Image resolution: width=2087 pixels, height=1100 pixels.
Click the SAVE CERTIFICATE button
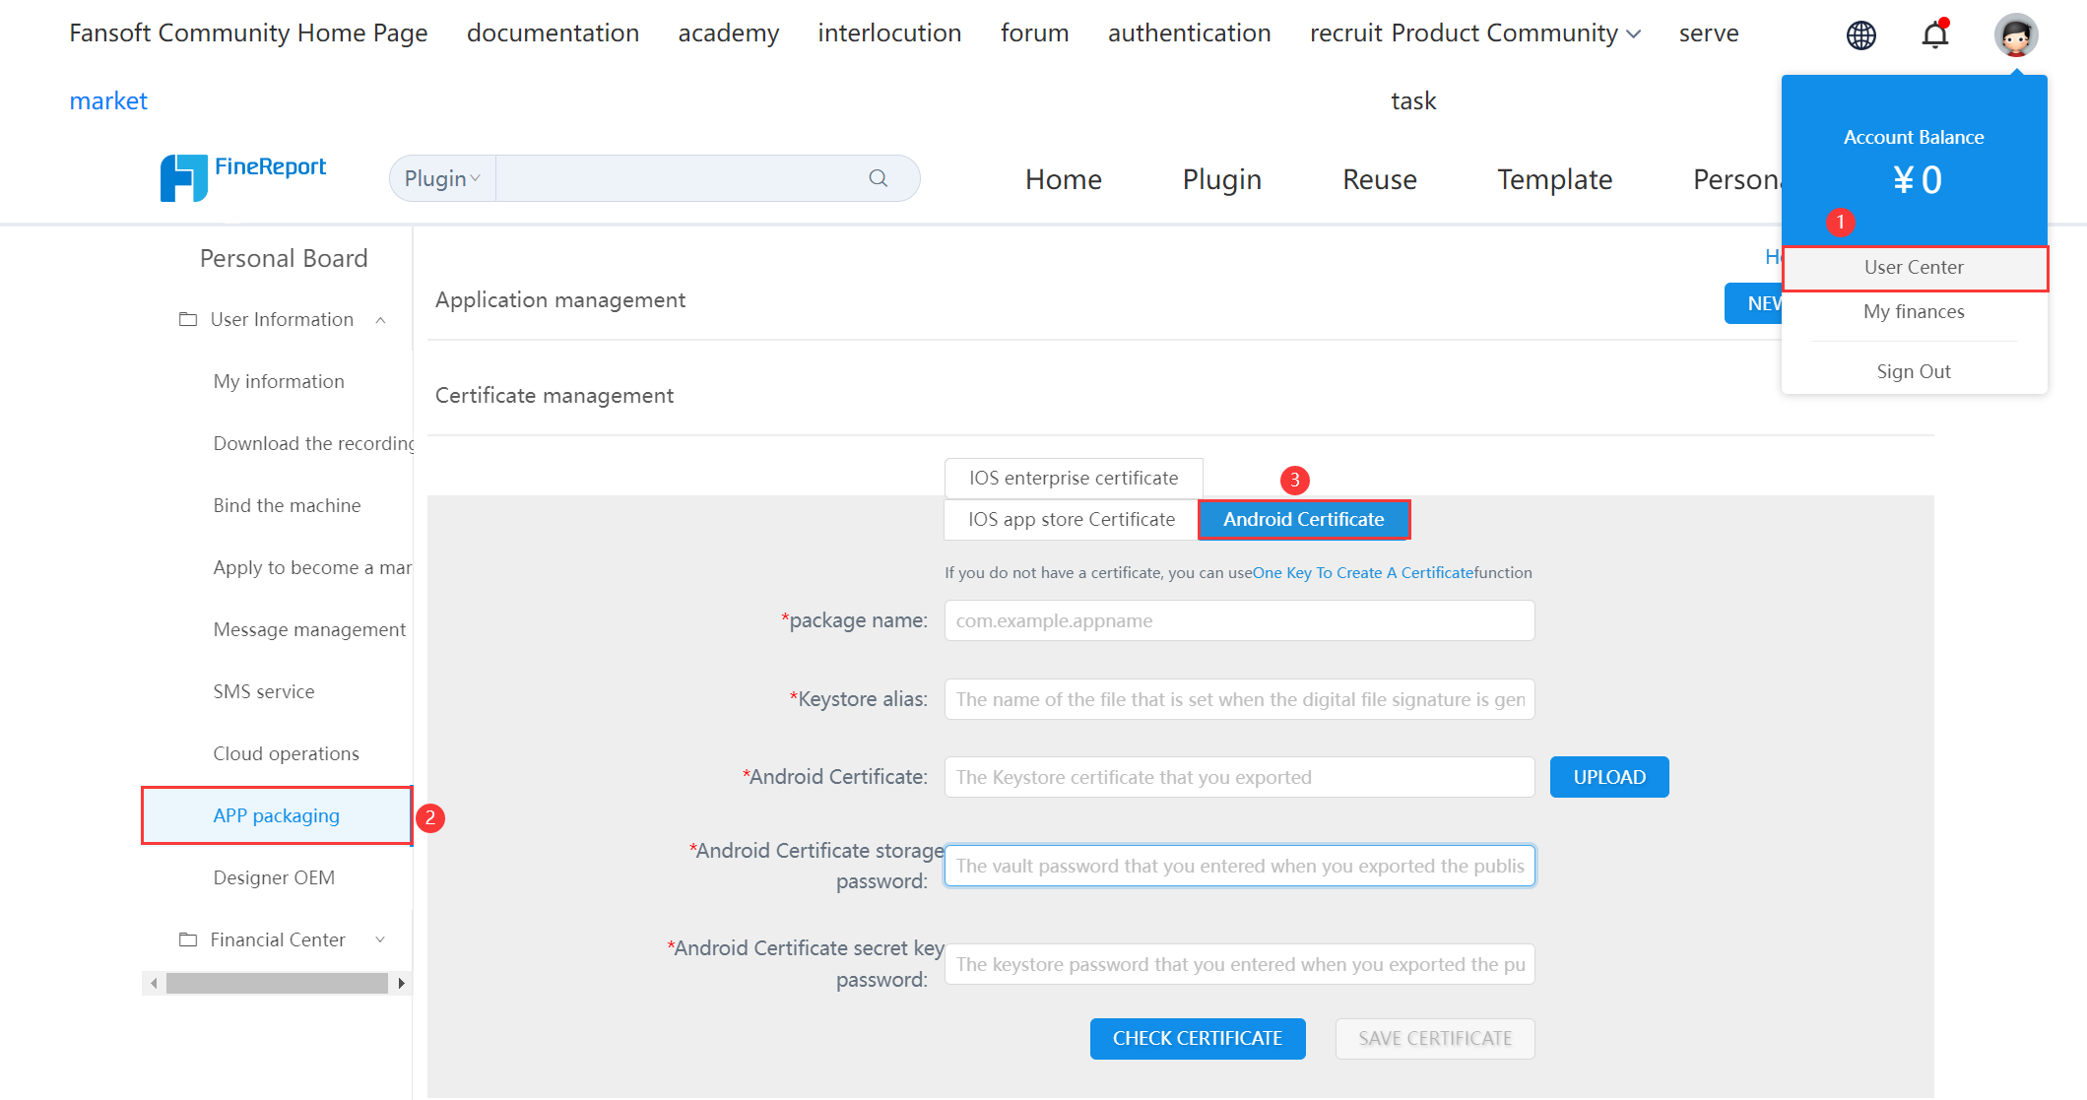(x=1435, y=1038)
